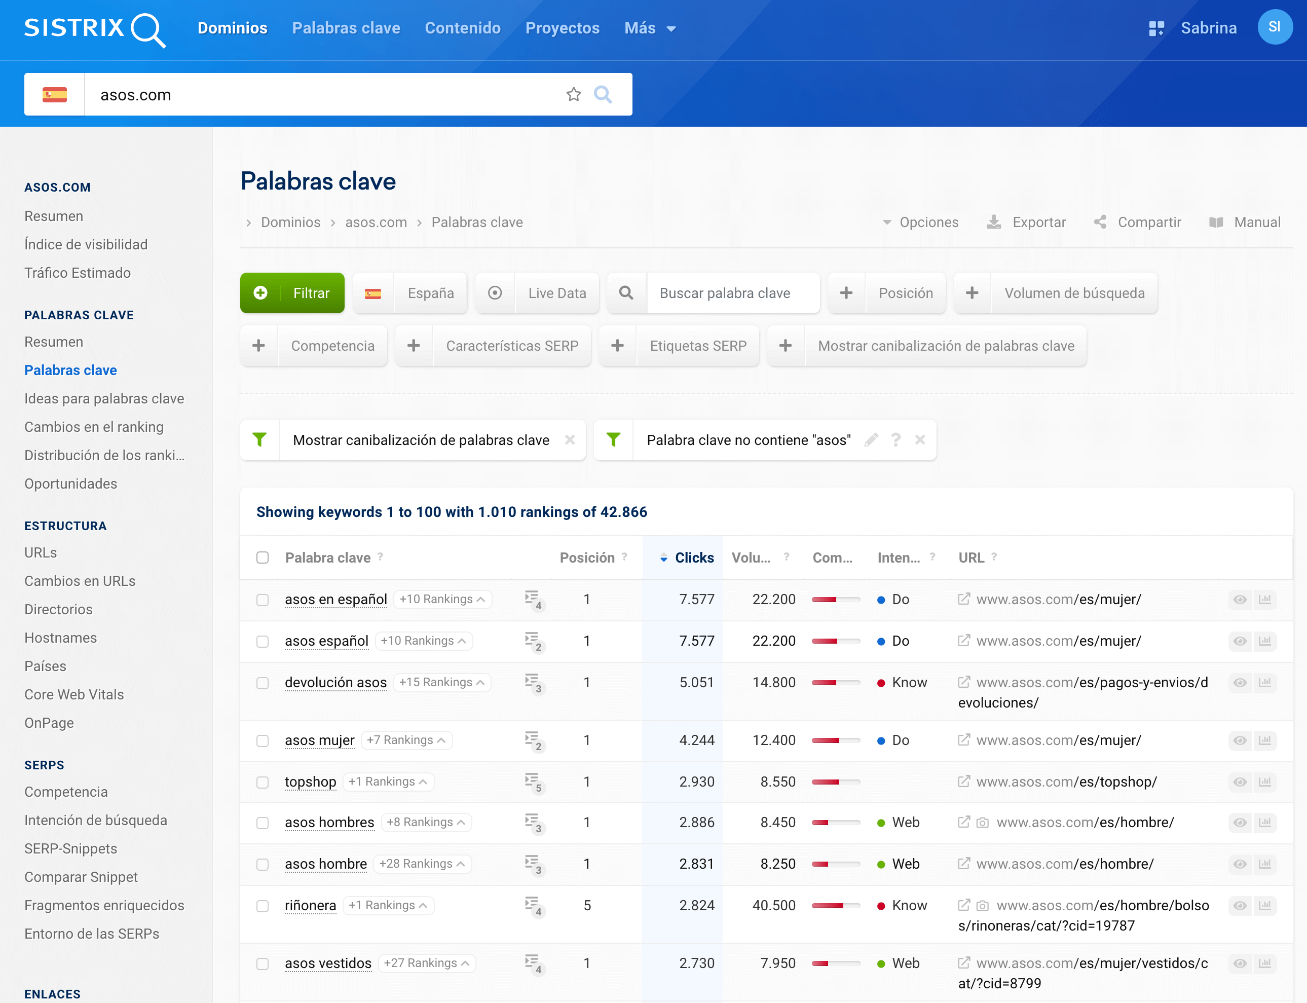Viewport: 1307px width, 1003px height.
Task: Check the devolución asos row
Action: tap(263, 683)
